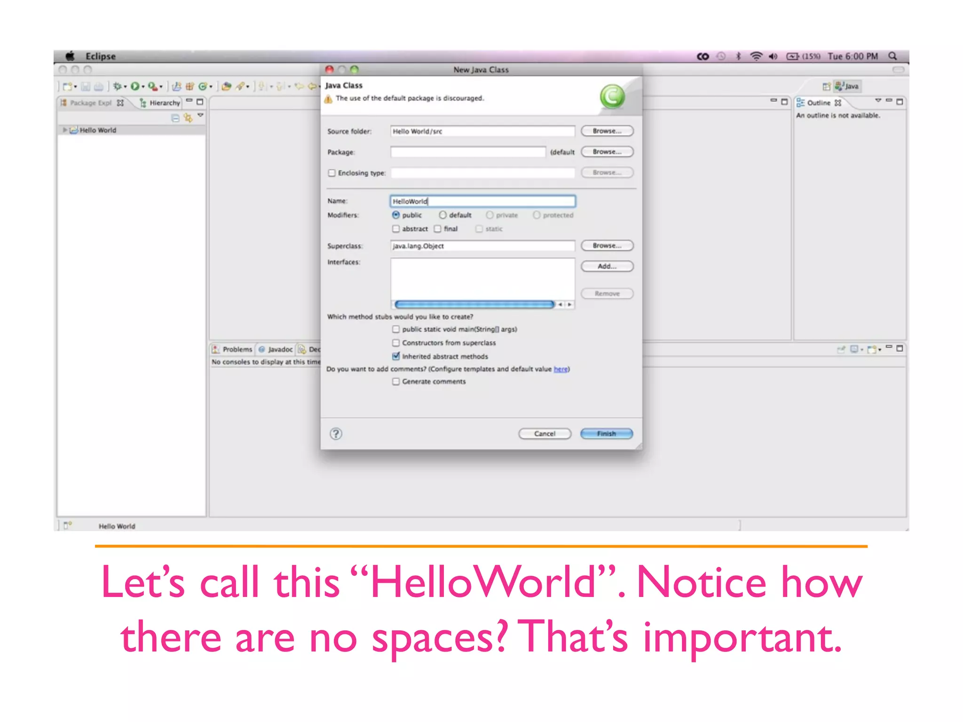Click the Finish button
The width and height of the screenshot is (963, 722).
click(606, 433)
